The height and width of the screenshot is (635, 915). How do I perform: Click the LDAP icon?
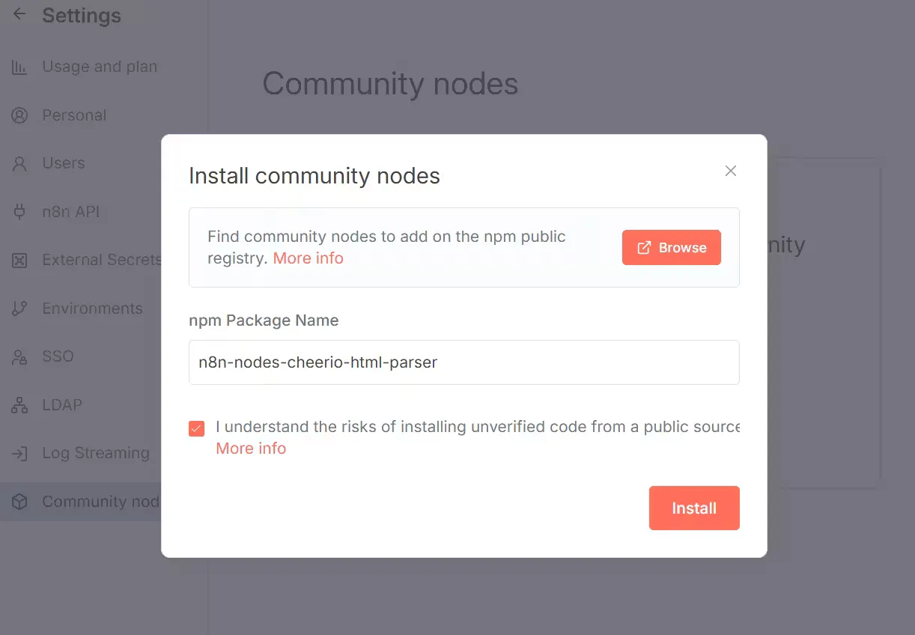20,404
